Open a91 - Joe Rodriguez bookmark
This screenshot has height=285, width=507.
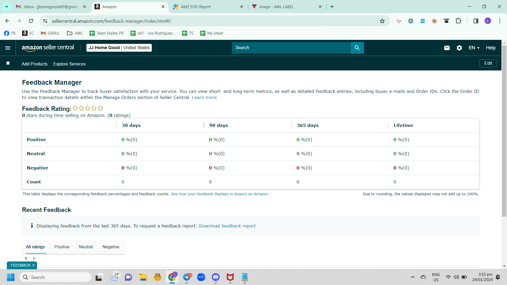click(153, 33)
